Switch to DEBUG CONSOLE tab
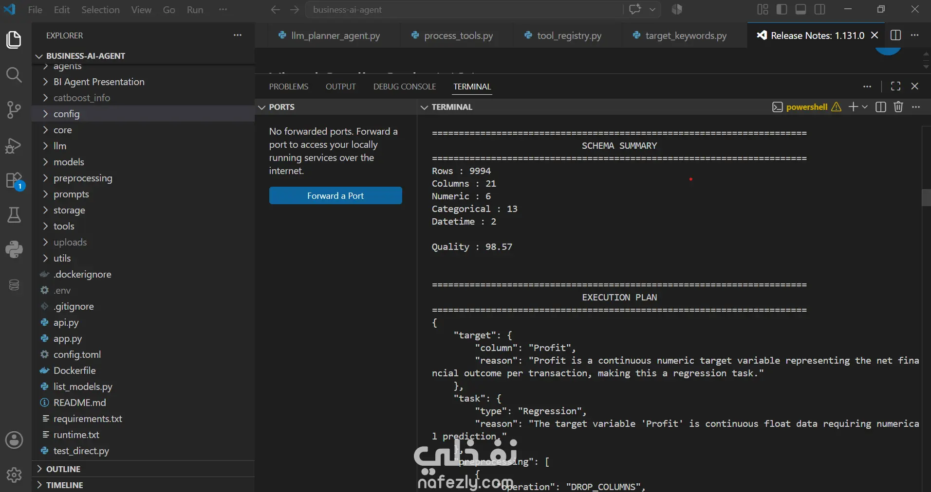This screenshot has height=492, width=931. point(405,87)
